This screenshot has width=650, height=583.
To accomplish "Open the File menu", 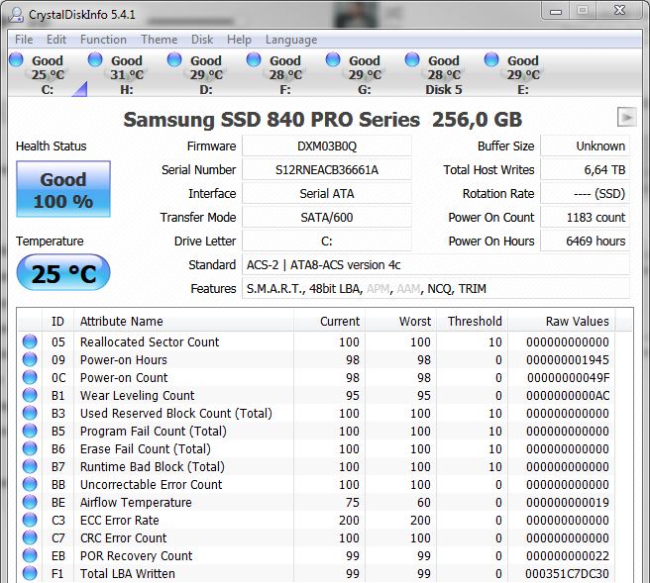I will (24, 40).
